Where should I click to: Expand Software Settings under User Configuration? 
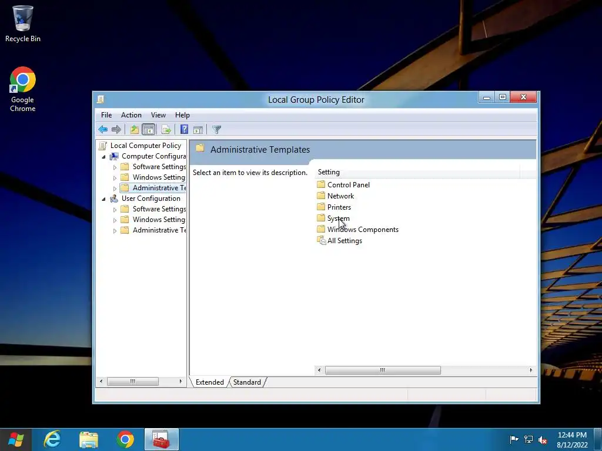pyautogui.click(x=115, y=210)
